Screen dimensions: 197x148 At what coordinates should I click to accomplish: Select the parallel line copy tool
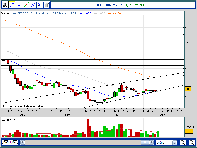tap(40, 5)
